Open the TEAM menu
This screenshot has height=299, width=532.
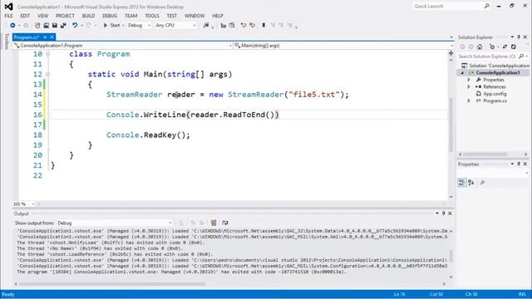pyautogui.click(x=131, y=16)
